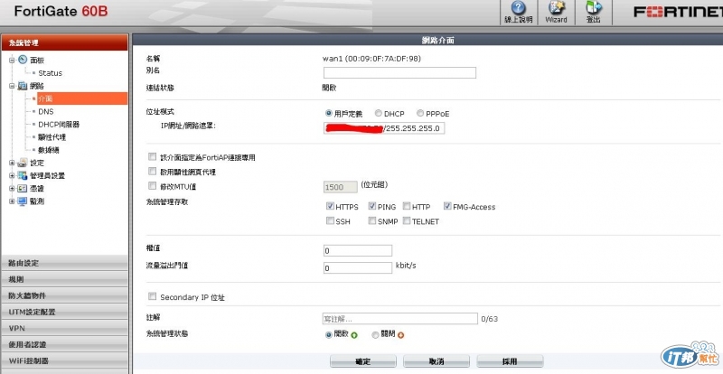Click the weight input field

(x=357, y=250)
